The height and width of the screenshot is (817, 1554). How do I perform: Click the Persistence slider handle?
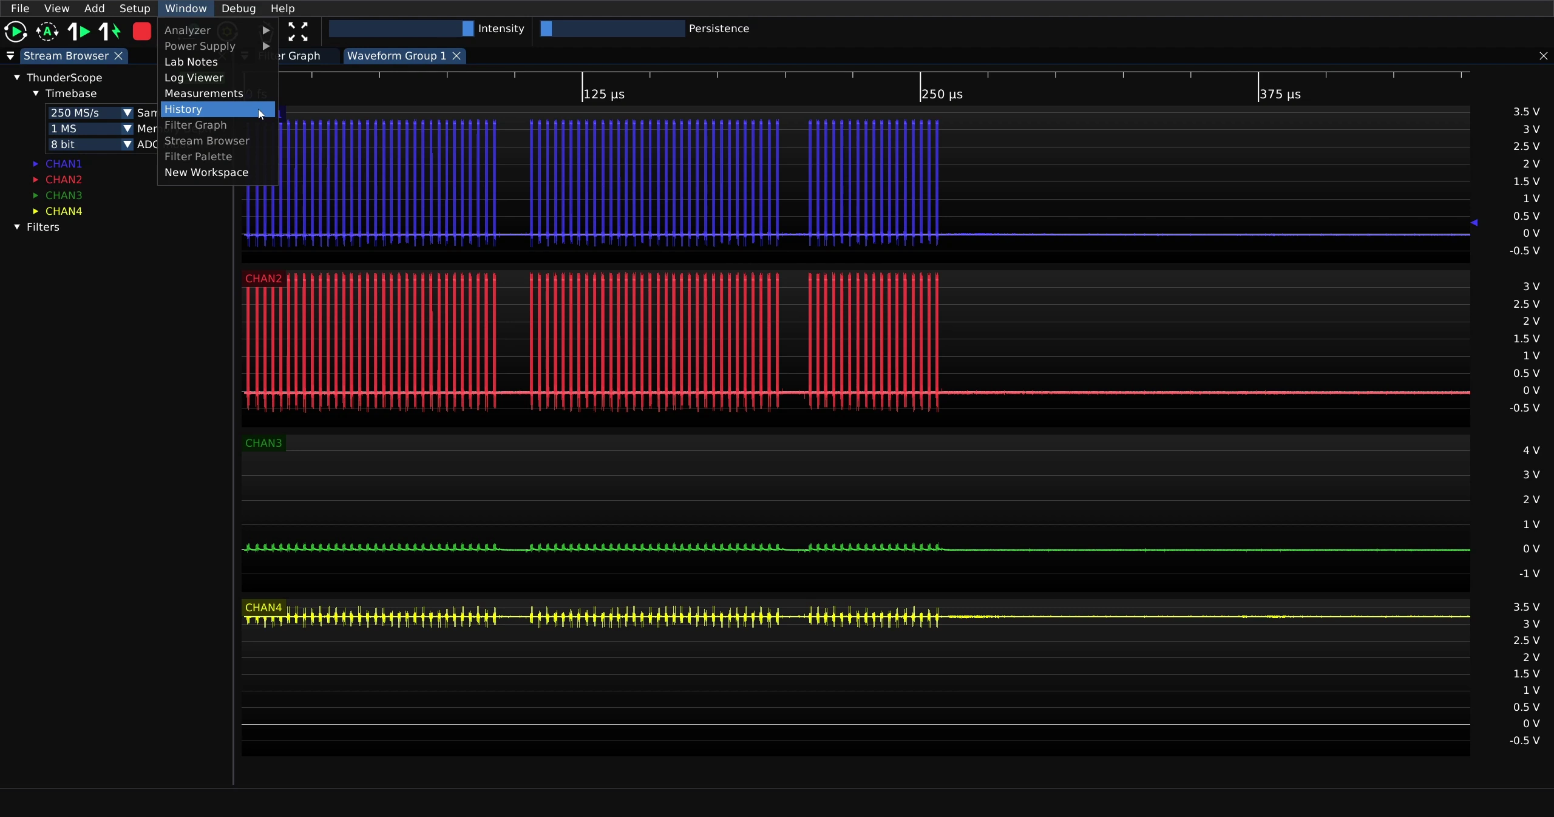546,29
